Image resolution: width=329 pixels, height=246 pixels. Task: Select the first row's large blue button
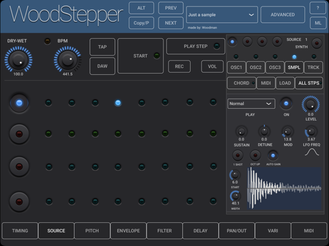pyautogui.click(x=19, y=103)
